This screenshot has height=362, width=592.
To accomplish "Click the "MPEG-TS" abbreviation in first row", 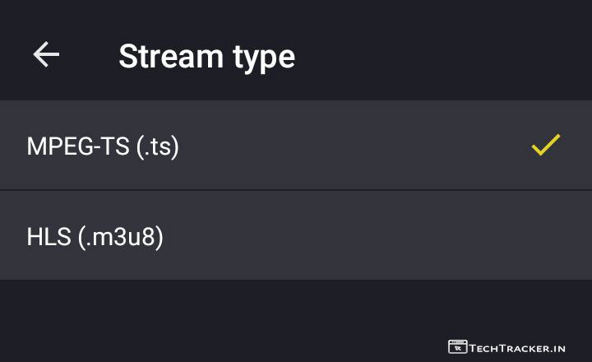I will (76, 146).
